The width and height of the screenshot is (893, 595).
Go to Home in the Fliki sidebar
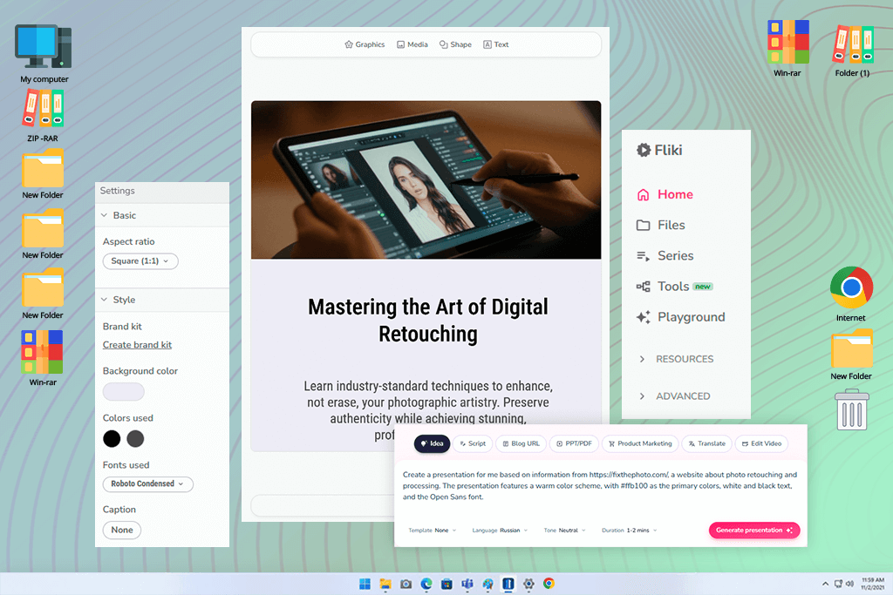[x=665, y=194]
